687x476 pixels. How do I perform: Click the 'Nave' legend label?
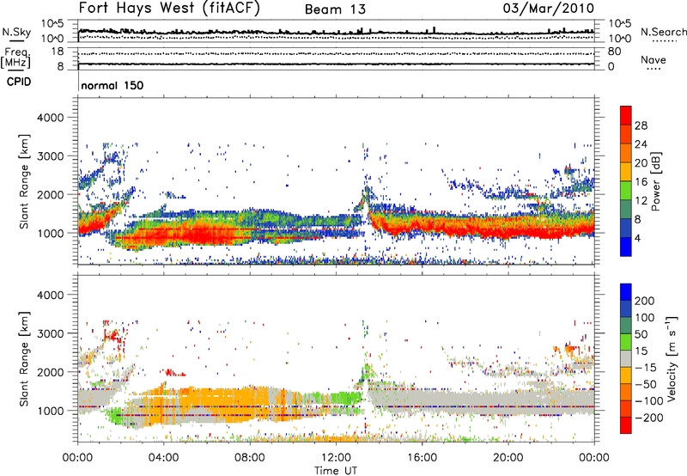coord(654,59)
